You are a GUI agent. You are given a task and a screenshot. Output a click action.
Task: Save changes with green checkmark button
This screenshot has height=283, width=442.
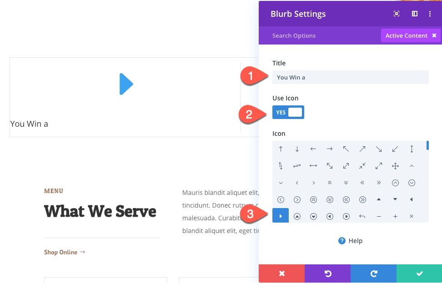click(419, 273)
